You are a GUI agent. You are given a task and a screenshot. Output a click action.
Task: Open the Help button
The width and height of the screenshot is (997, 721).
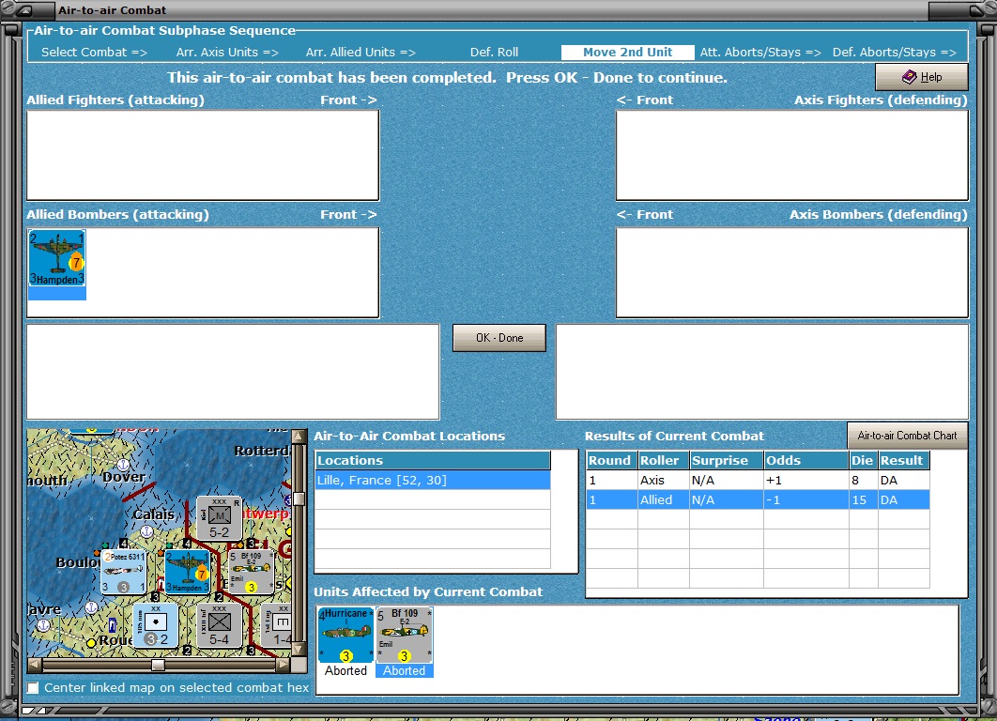921,77
